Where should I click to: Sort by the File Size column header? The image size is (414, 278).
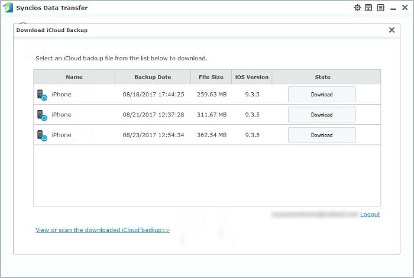click(x=211, y=77)
